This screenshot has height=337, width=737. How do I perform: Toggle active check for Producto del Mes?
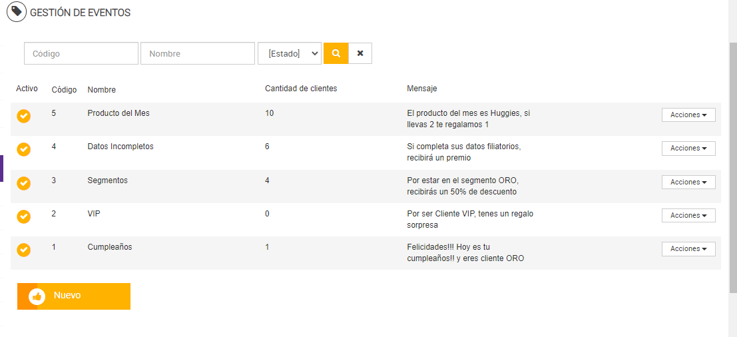24,116
